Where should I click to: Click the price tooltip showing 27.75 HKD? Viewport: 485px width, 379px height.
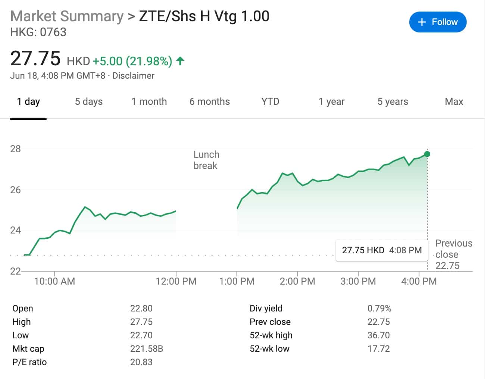click(x=381, y=250)
